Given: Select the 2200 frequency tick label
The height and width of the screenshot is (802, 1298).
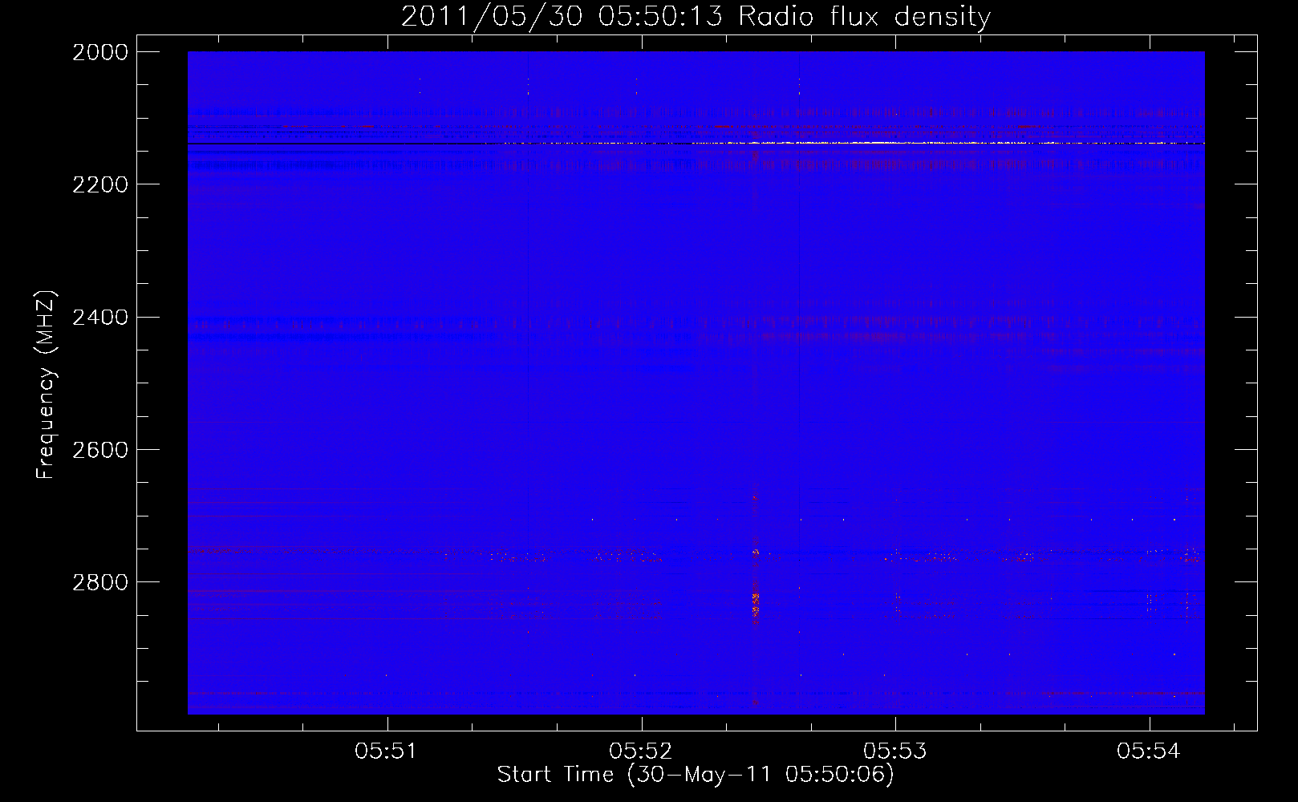Looking at the screenshot, I should [x=100, y=184].
